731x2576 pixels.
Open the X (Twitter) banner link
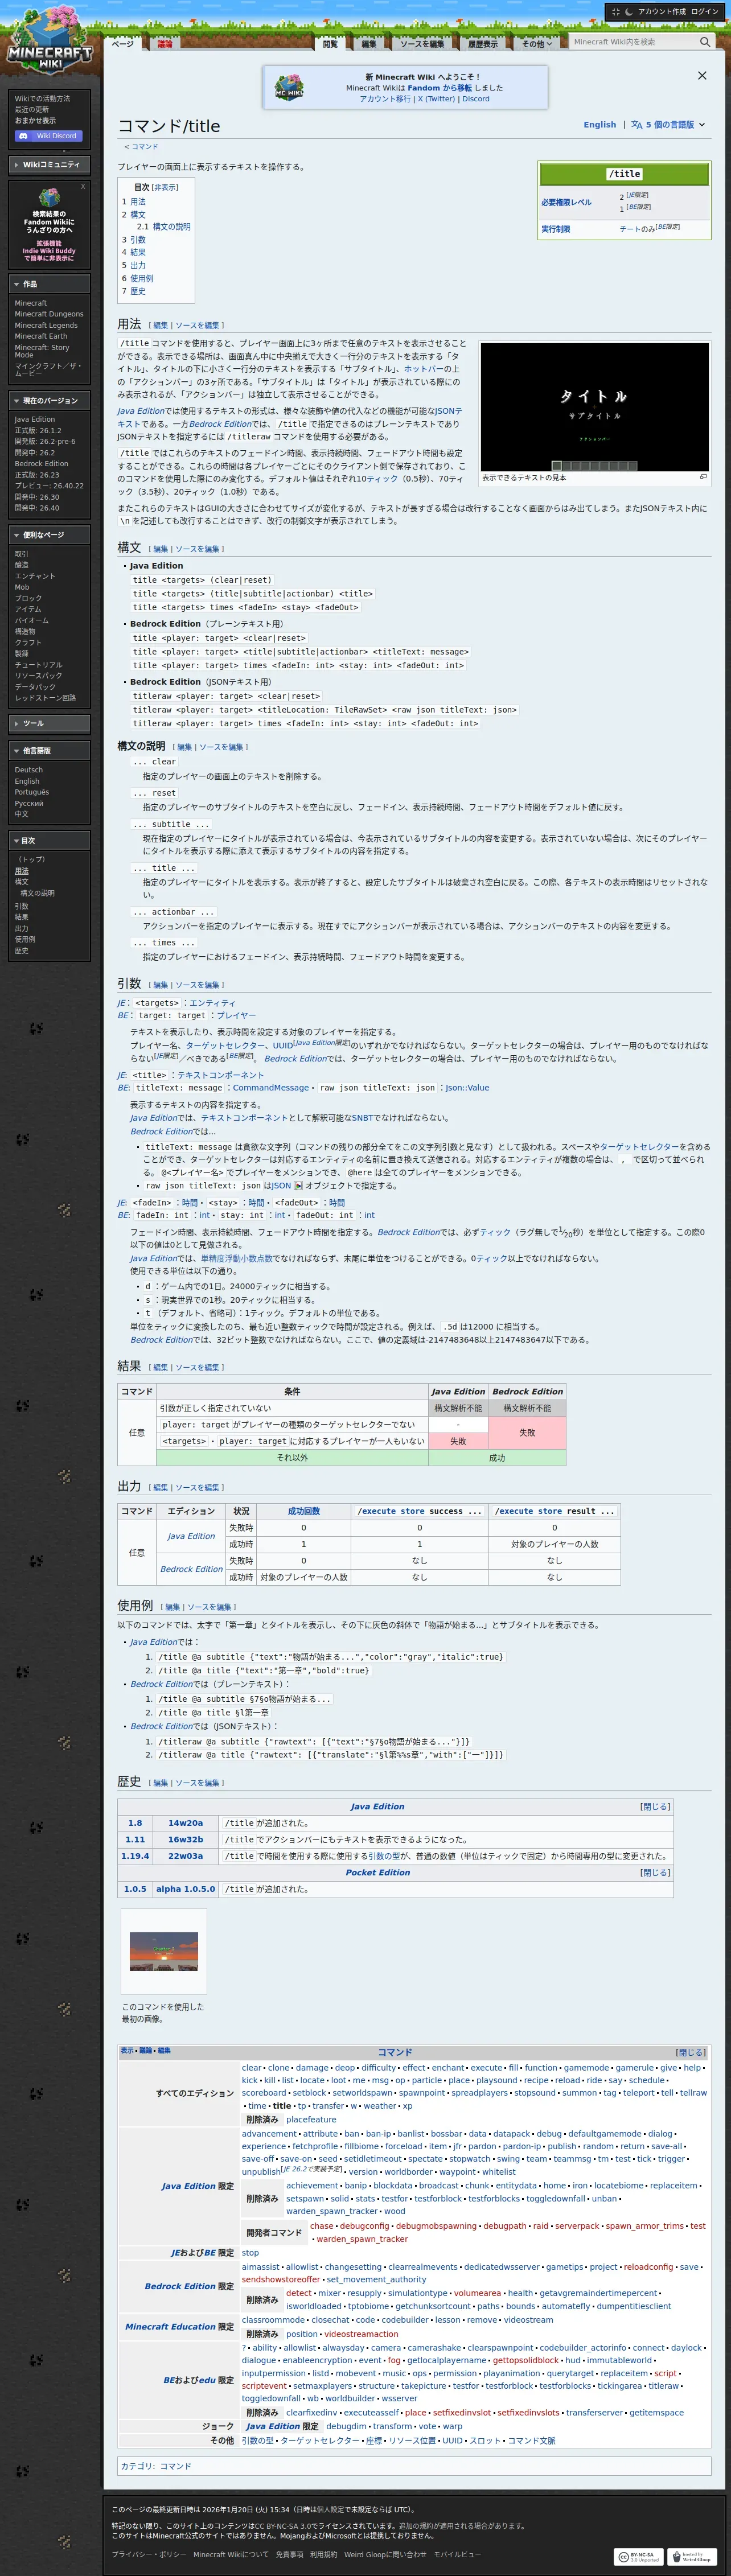coord(436,99)
